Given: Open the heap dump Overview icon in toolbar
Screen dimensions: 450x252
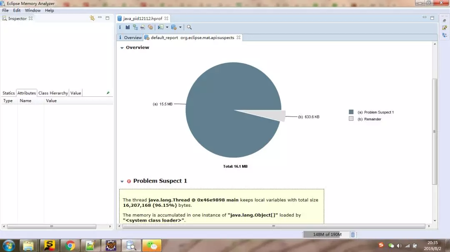Looking at the screenshot, I should [120, 27].
